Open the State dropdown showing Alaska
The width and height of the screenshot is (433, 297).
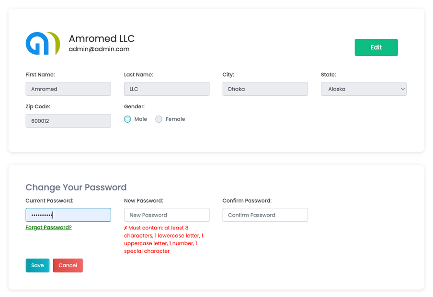[364, 89]
